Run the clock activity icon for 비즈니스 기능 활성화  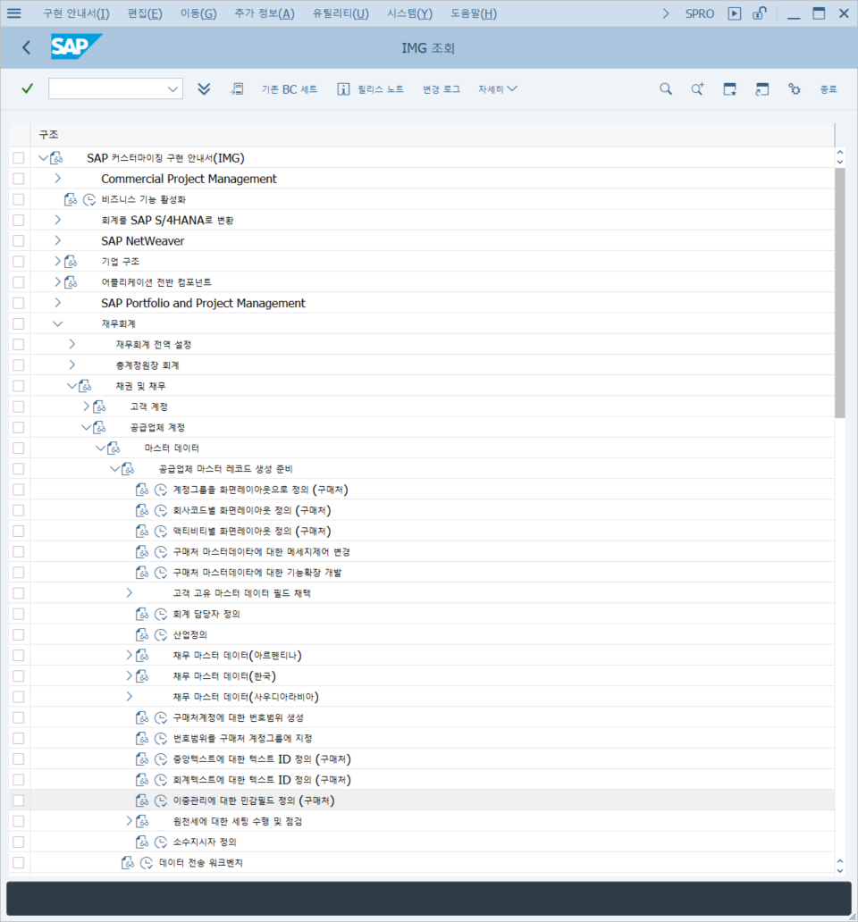(88, 199)
